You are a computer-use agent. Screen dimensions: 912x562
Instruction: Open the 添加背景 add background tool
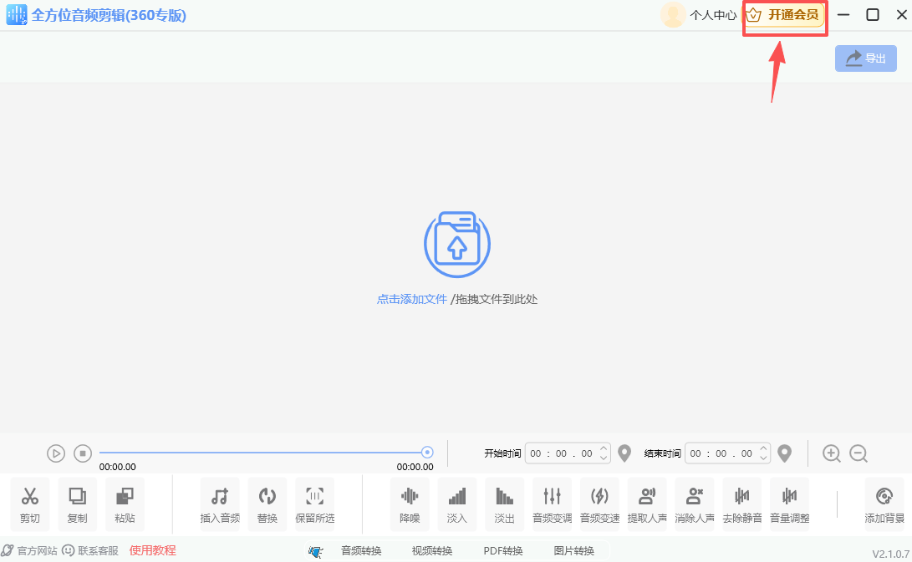[884, 504]
